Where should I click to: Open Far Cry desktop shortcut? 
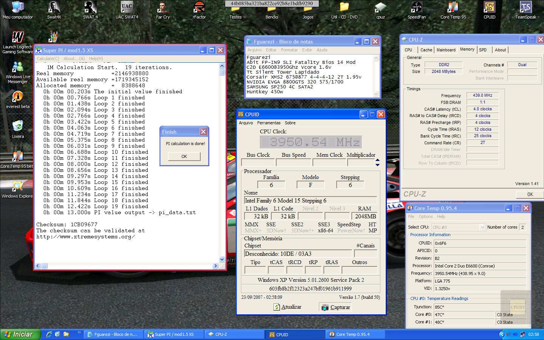click(x=163, y=10)
